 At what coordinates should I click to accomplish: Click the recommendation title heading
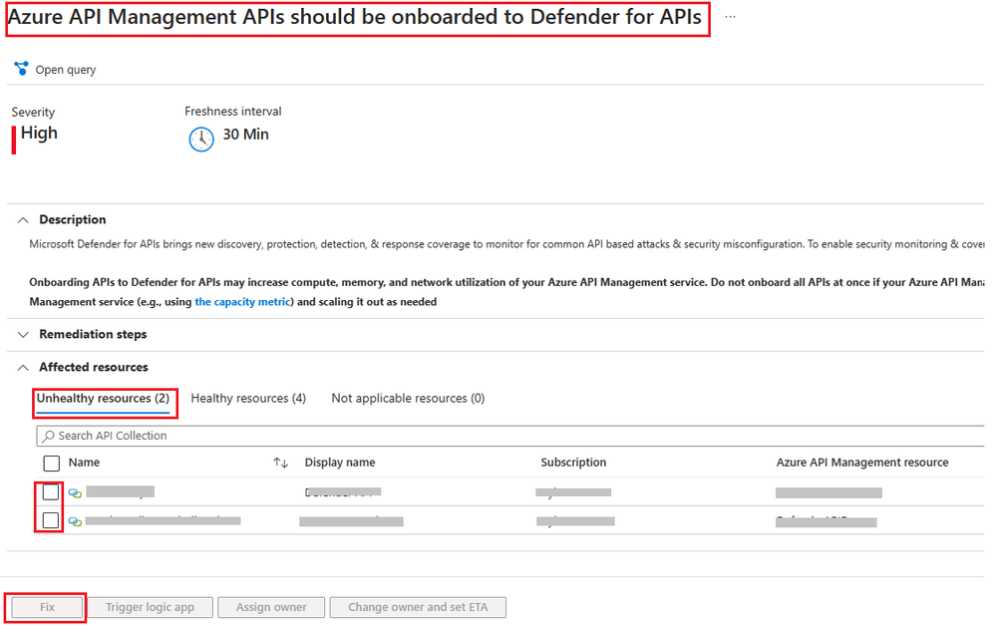pos(355,17)
